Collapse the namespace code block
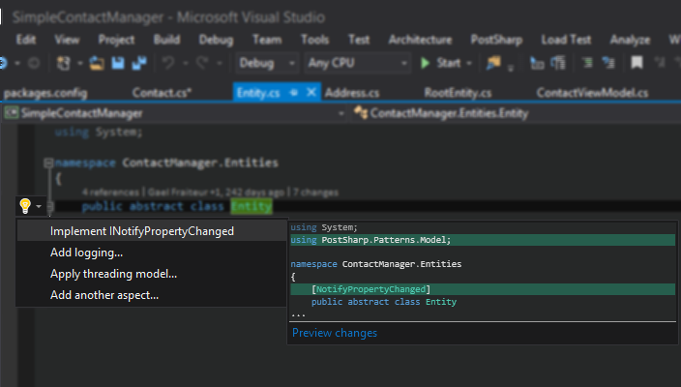This screenshot has height=387, width=681. pyautogui.click(x=48, y=163)
